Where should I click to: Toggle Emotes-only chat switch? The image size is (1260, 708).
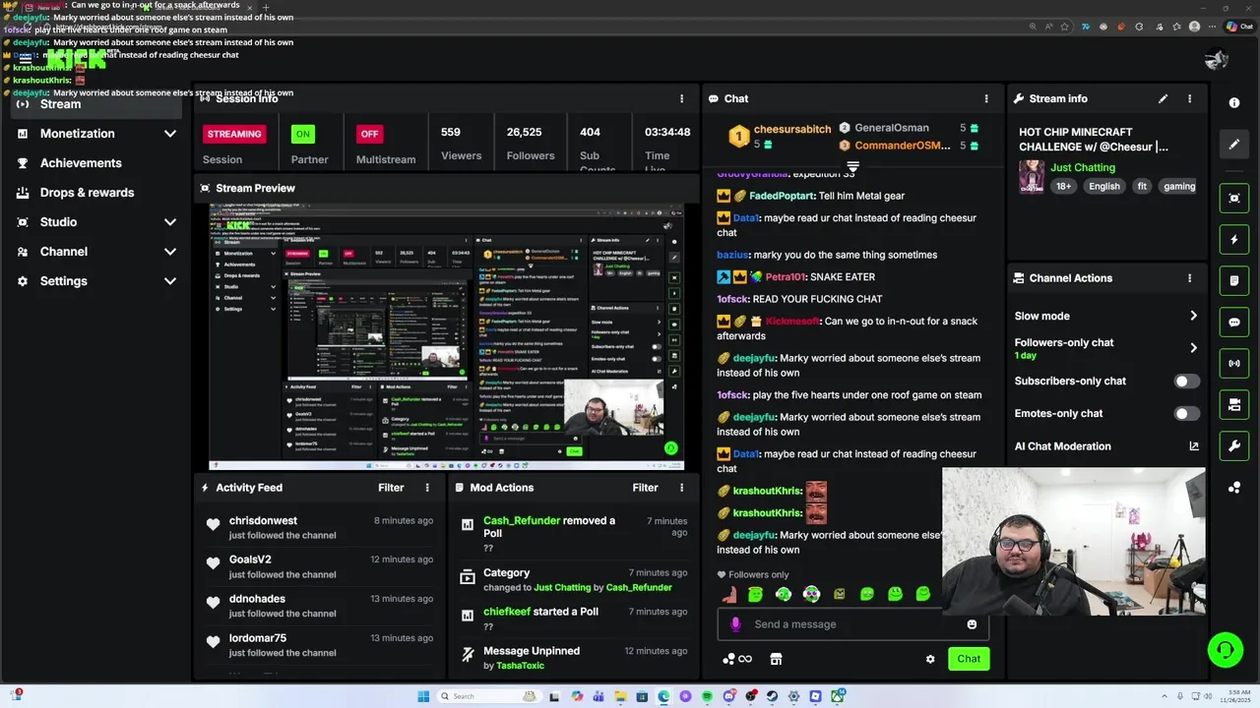tap(1187, 414)
